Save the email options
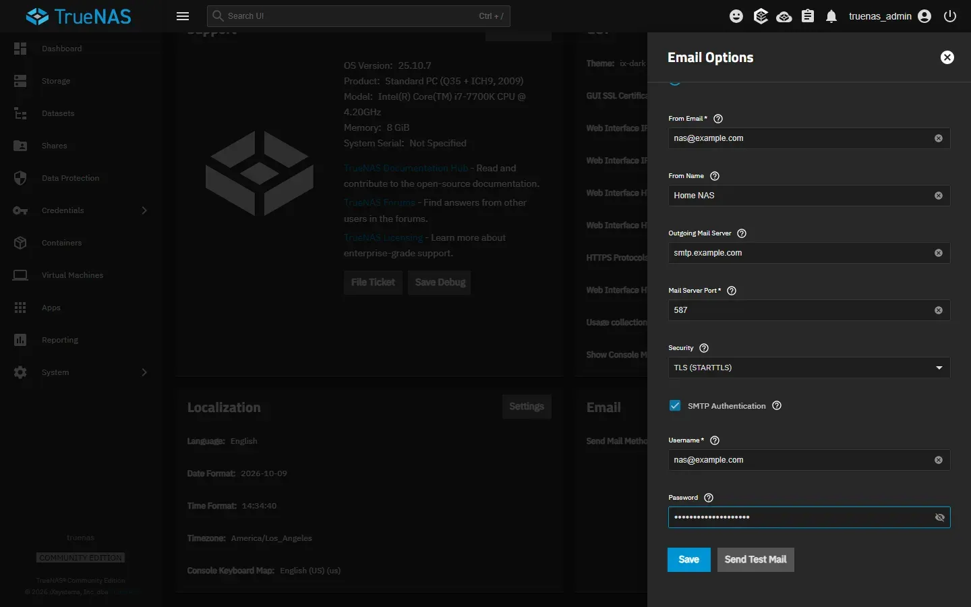The height and width of the screenshot is (607, 971). coord(688,560)
